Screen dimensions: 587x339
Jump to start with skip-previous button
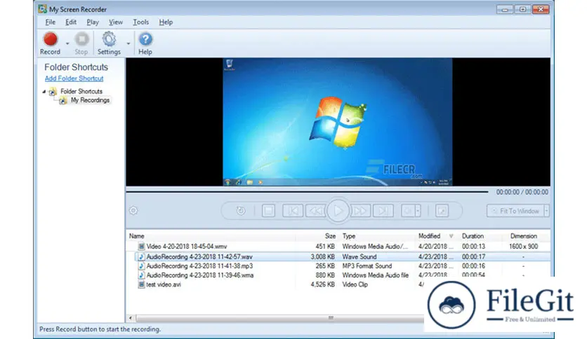coord(293,211)
